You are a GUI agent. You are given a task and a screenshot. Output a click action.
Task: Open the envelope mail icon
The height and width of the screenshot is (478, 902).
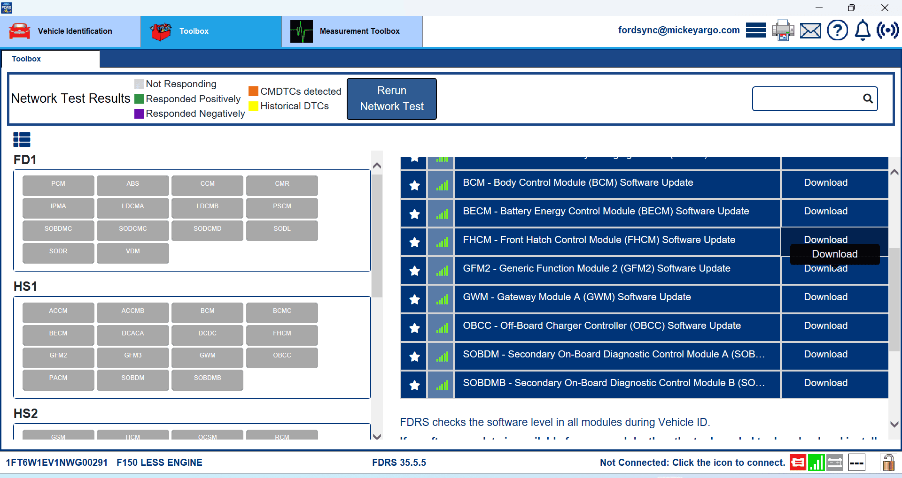[810, 31]
